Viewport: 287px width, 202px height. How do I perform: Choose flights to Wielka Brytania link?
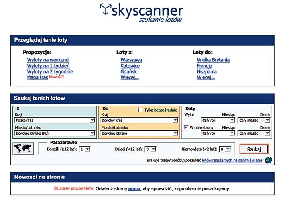(213, 60)
